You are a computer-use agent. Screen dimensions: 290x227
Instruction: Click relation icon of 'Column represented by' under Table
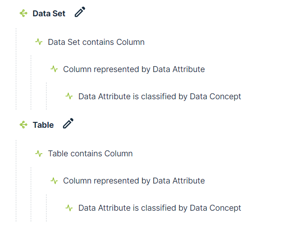pos(54,181)
